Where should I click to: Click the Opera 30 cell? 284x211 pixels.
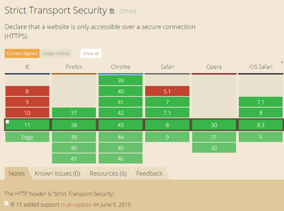214,125
